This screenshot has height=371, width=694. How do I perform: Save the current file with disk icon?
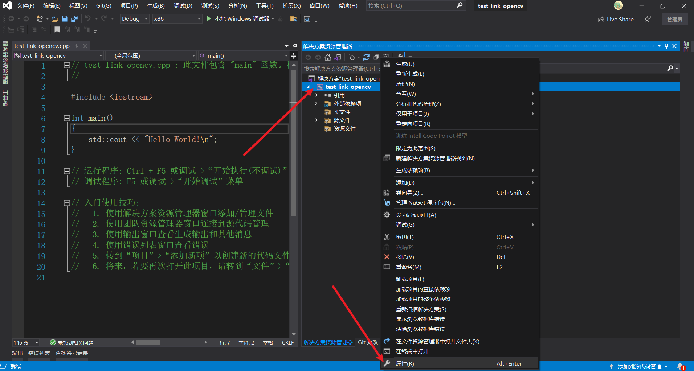pyautogui.click(x=65, y=19)
